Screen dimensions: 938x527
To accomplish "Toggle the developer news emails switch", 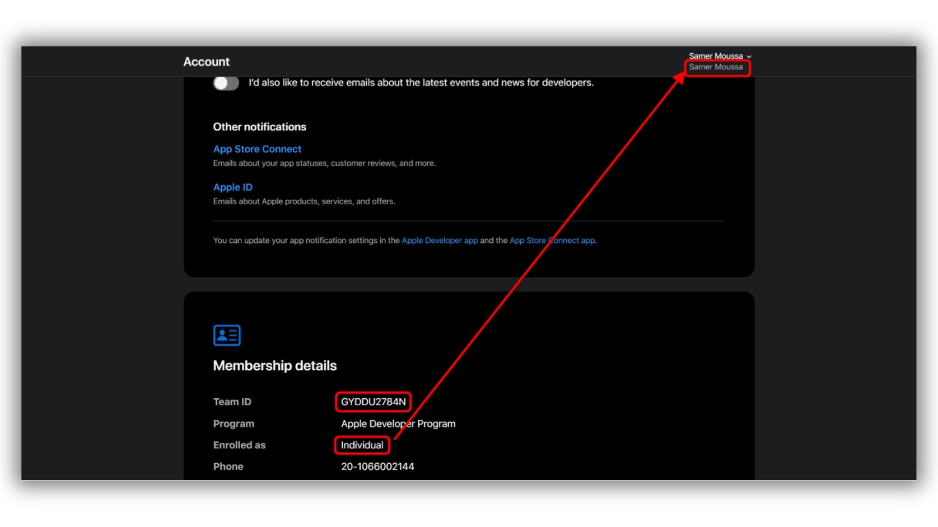I will [226, 83].
